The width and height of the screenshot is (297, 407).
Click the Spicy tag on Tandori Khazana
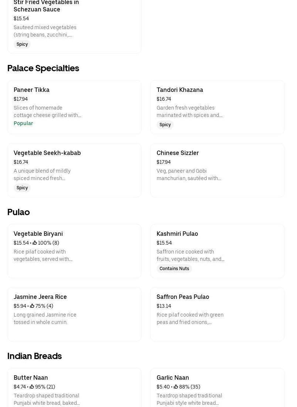coord(165,125)
